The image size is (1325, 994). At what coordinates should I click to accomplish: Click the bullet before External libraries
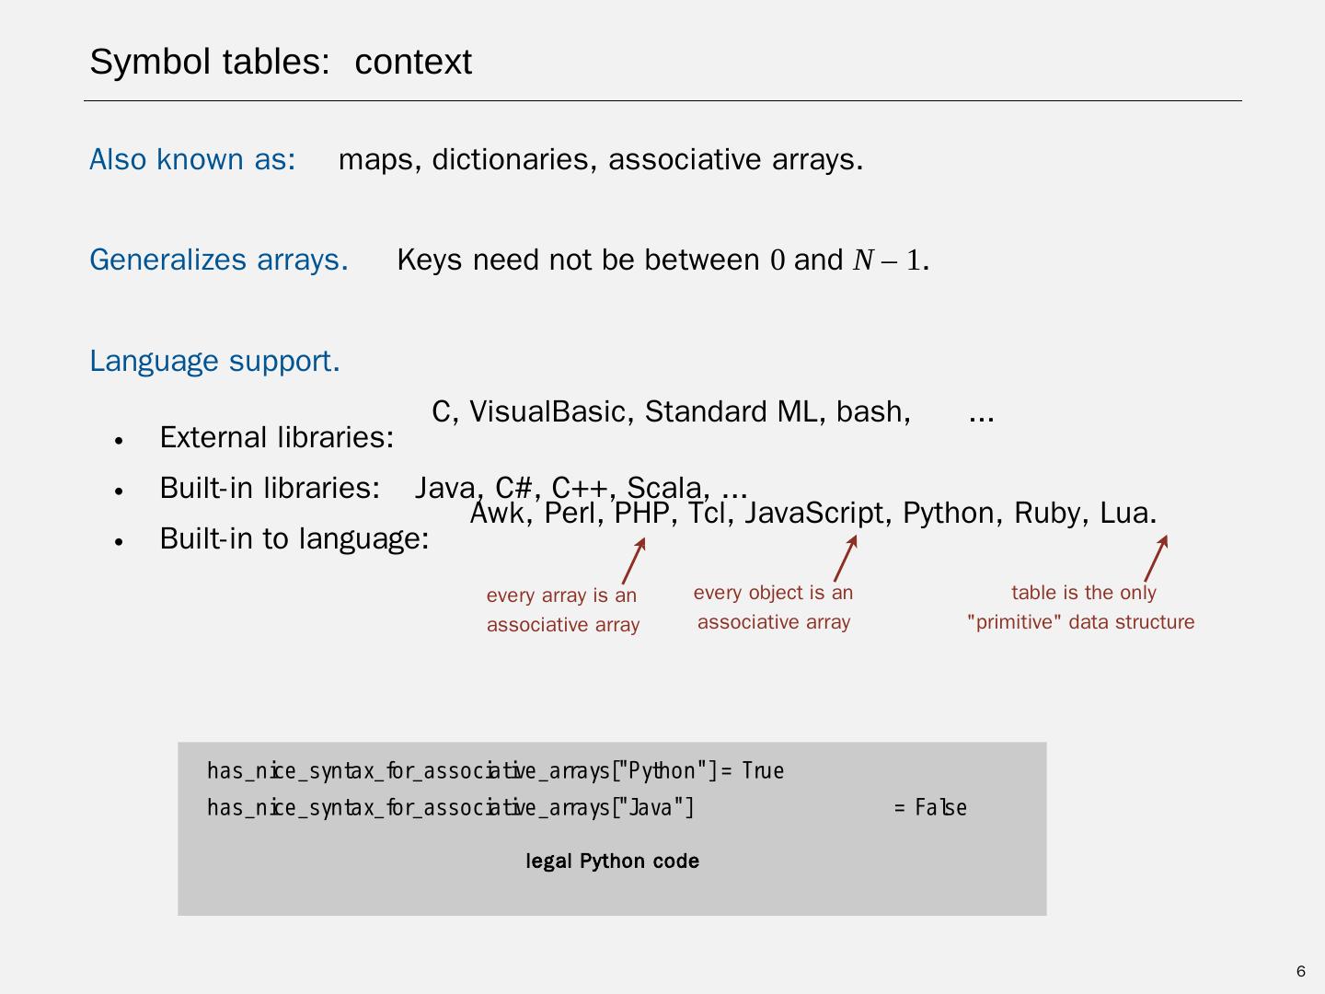(119, 440)
